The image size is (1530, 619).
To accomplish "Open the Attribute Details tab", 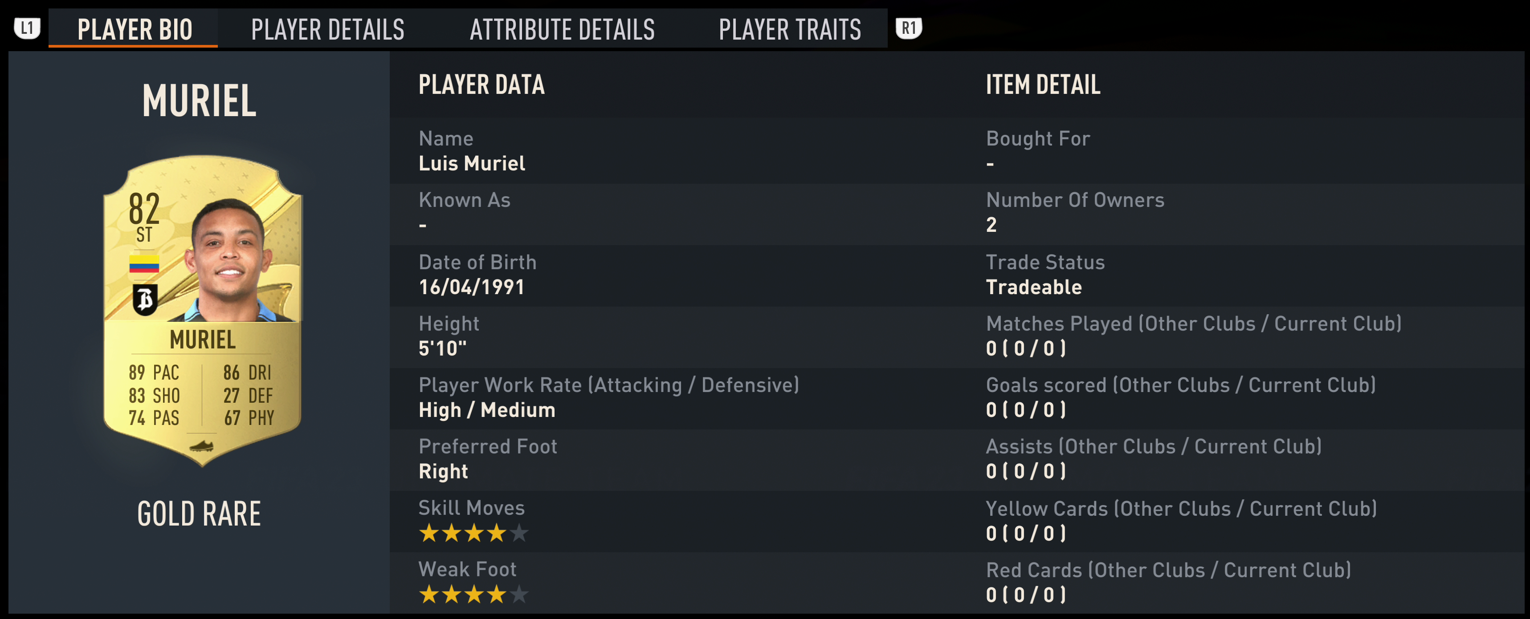I will coord(562,30).
